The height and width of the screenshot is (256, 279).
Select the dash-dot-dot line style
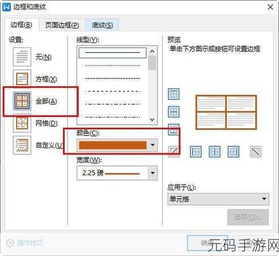pyautogui.click(x=112, y=117)
